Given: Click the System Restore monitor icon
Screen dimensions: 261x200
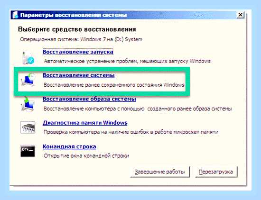Looking at the screenshot, I should 28,80.
